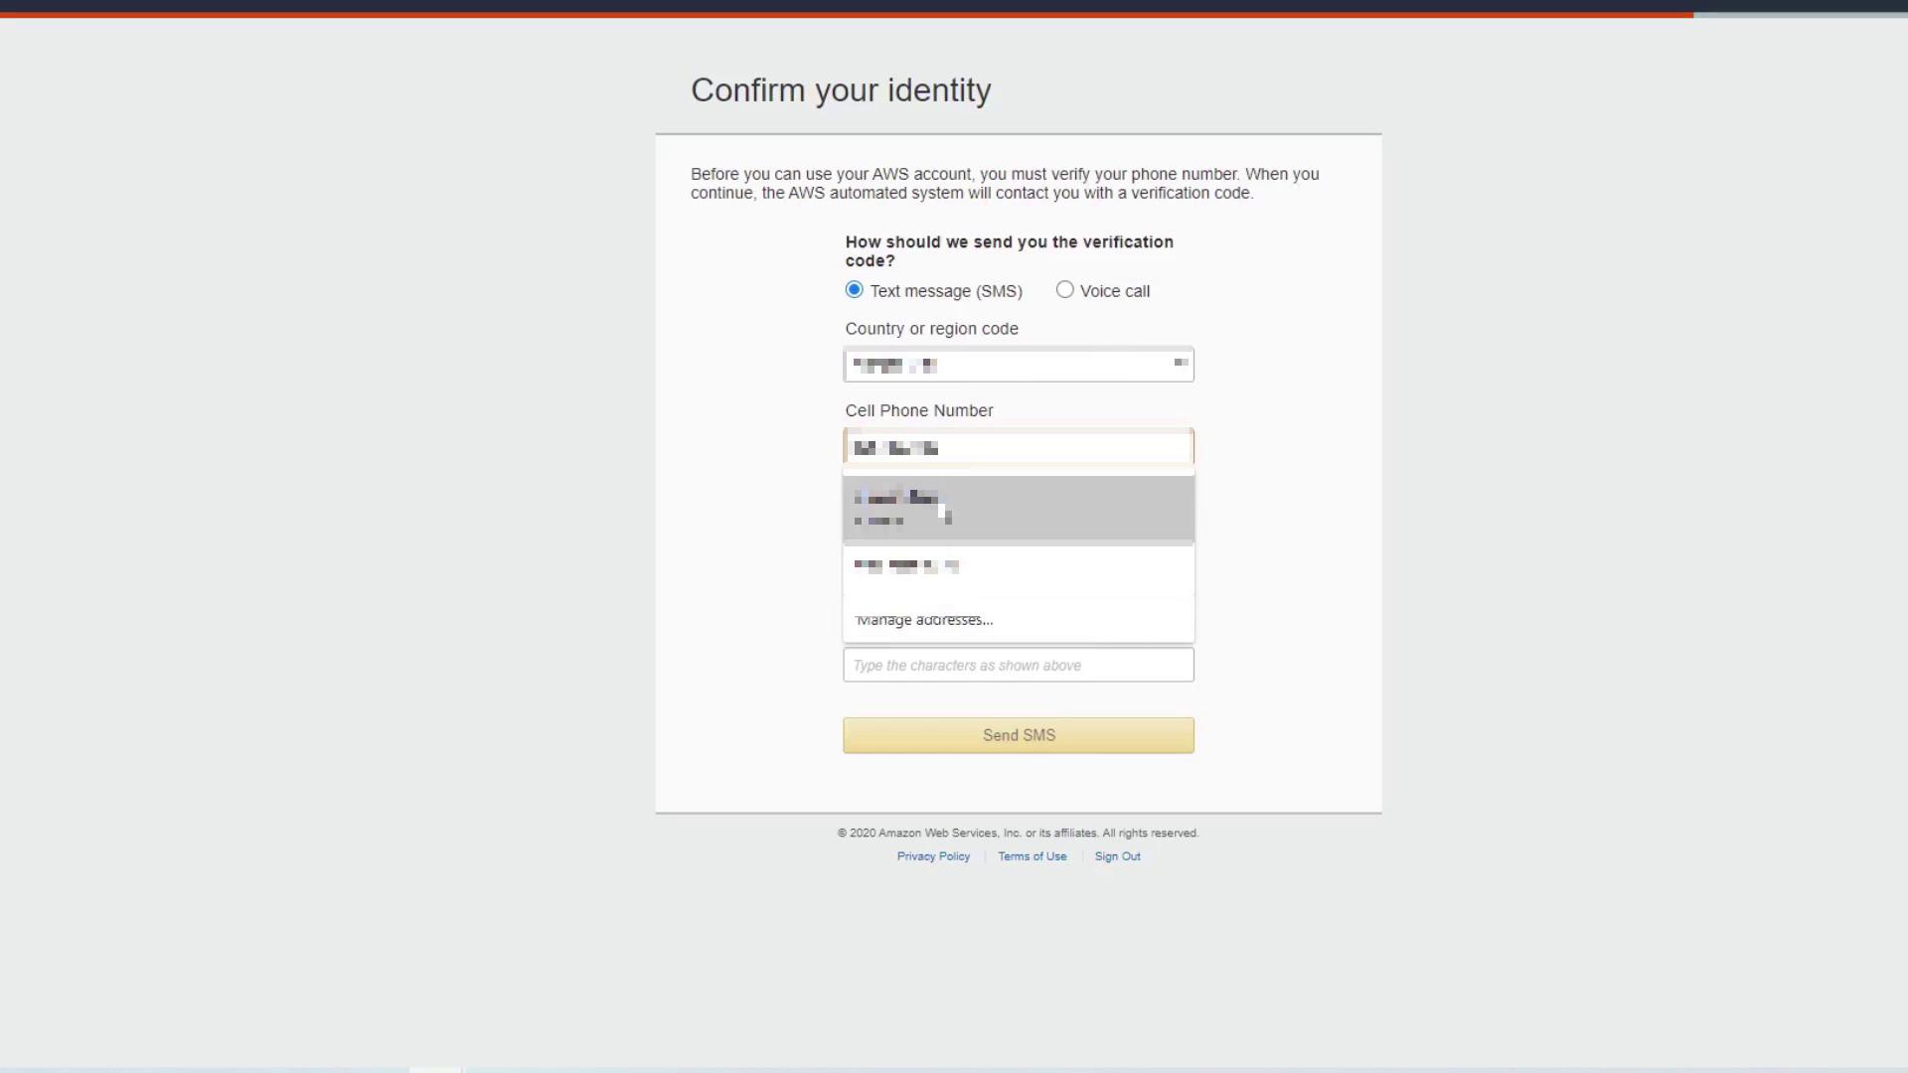
Task: Select the Text message (SMS) radio button
Action: pyautogui.click(x=855, y=290)
